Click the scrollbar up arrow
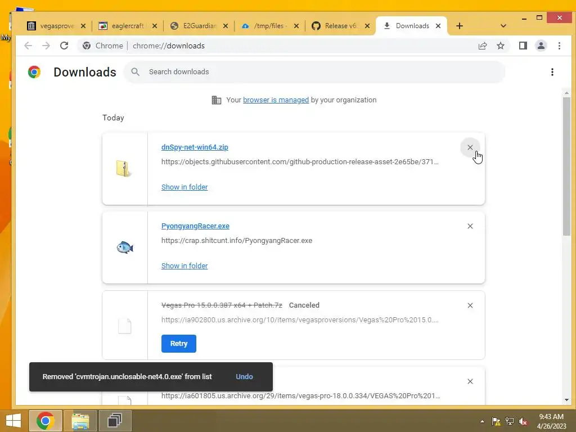The width and height of the screenshot is (576, 432). click(x=566, y=93)
